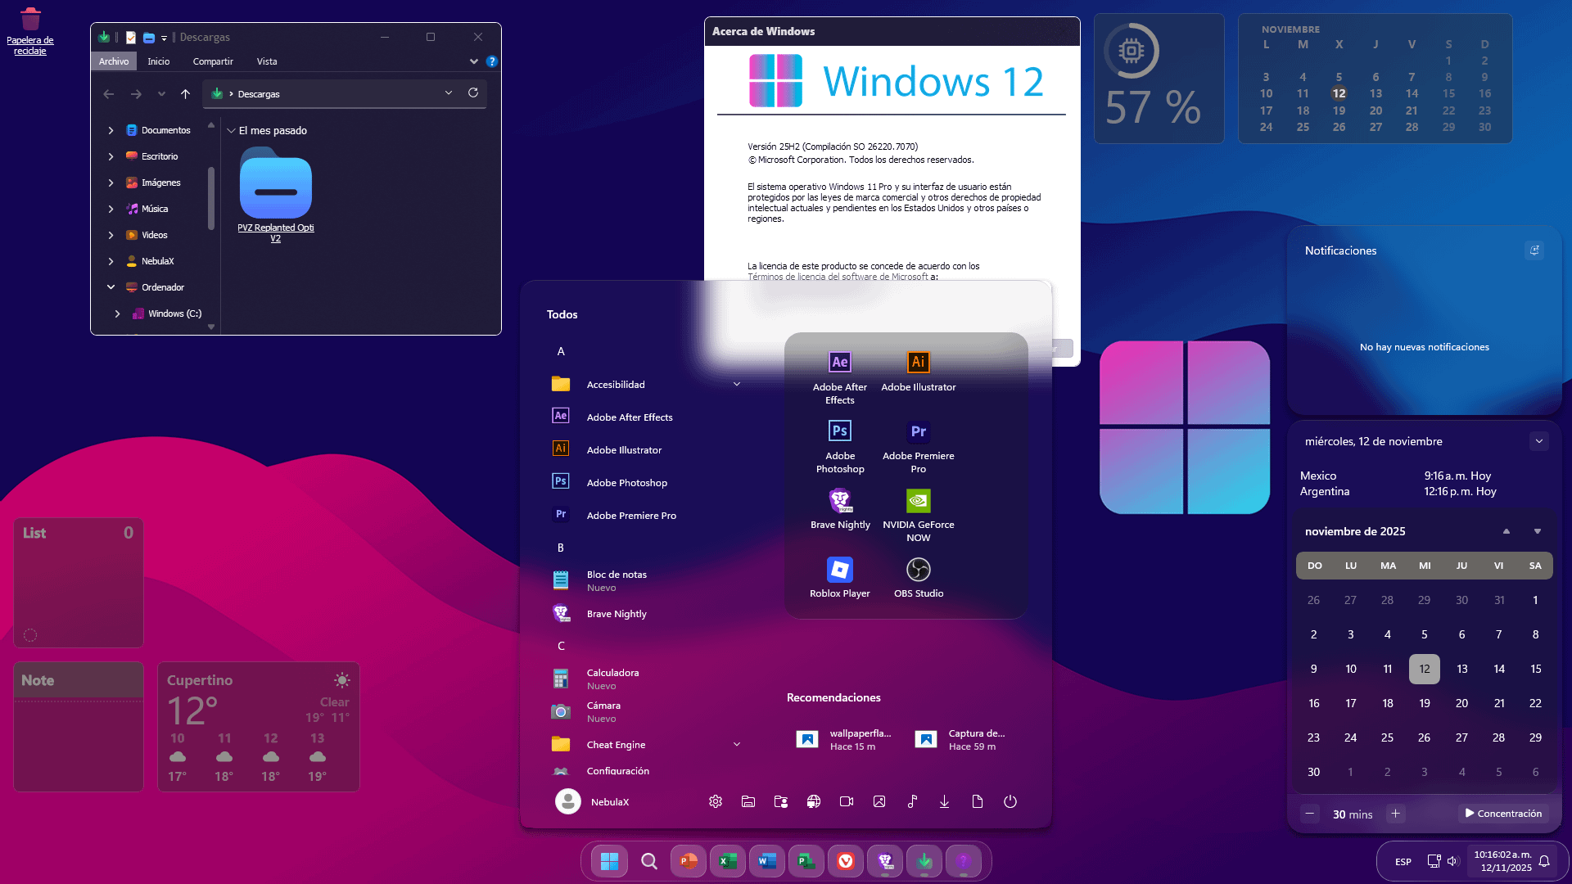Increase focus time with plus button
The width and height of the screenshot is (1572, 884).
[x=1395, y=814]
